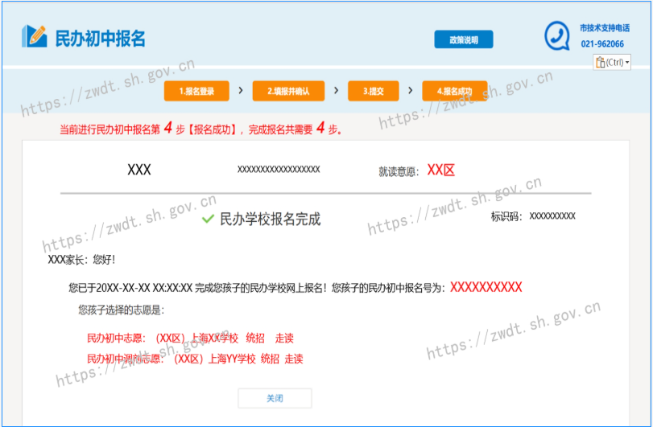Viewport: 653px width, 427px height.
Task: Click the green registration complete checkmark
Action: [x=208, y=219]
